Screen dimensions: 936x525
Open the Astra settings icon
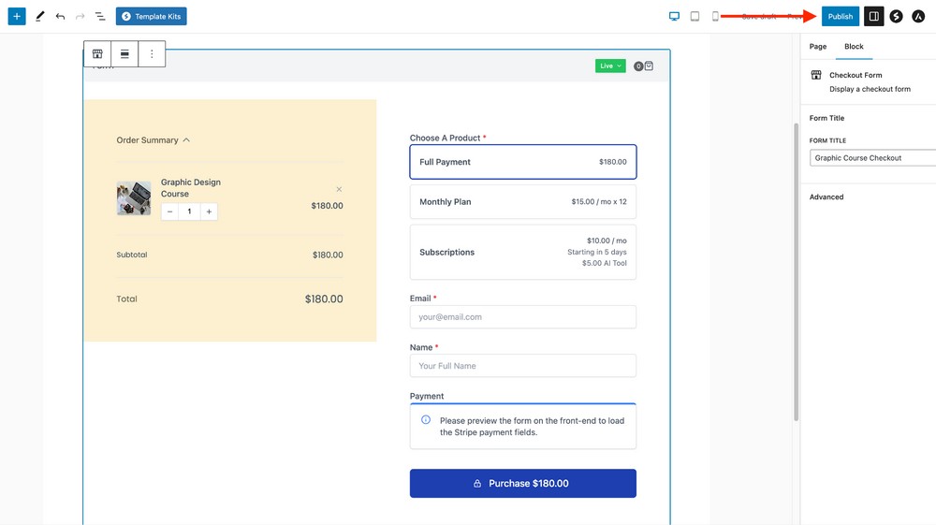[918, 16]
